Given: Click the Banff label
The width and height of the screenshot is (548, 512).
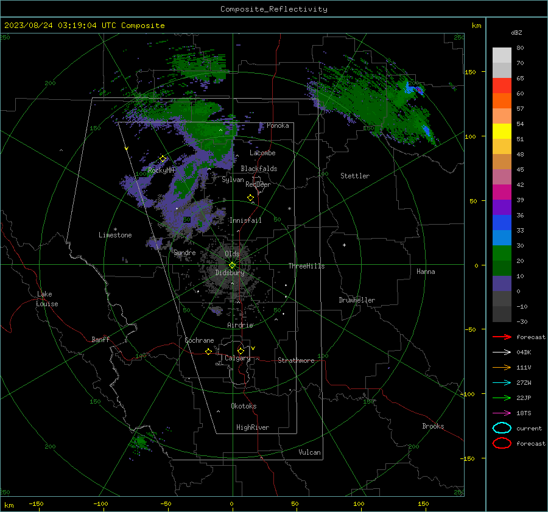Looking at the screenshot, I should (100, 339).
